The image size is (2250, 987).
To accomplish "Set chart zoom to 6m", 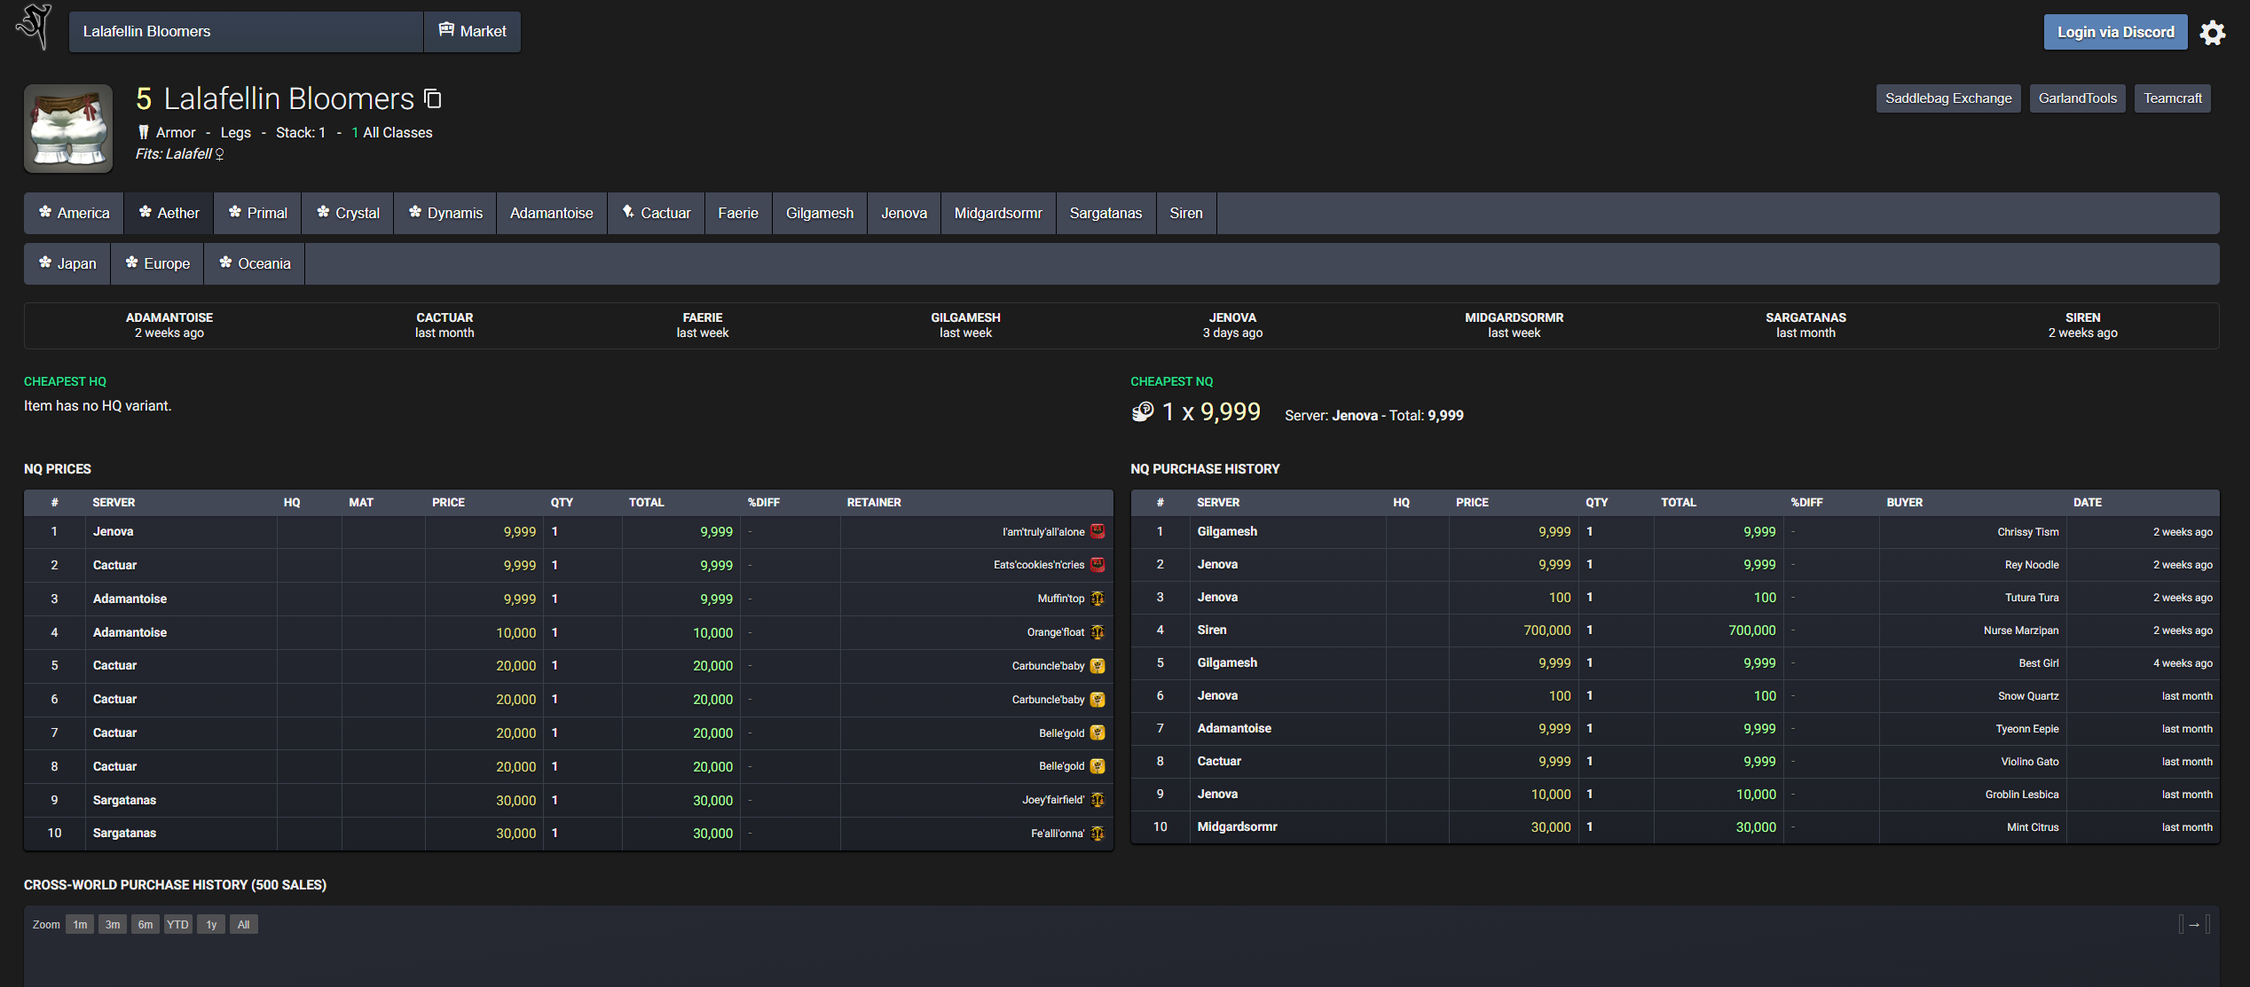I will click(145, 925).
